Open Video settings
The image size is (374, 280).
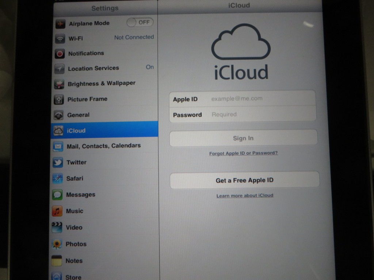[x=105, y=227]
